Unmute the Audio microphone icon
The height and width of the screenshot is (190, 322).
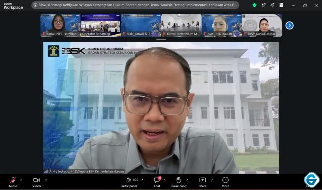13,180
